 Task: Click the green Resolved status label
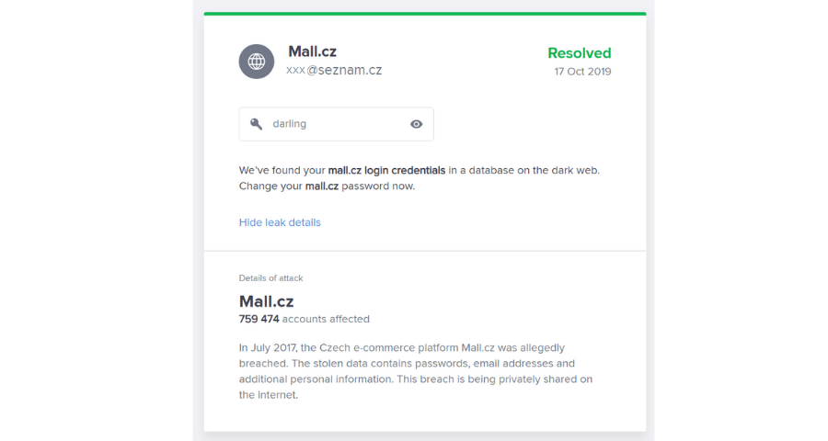580,53
